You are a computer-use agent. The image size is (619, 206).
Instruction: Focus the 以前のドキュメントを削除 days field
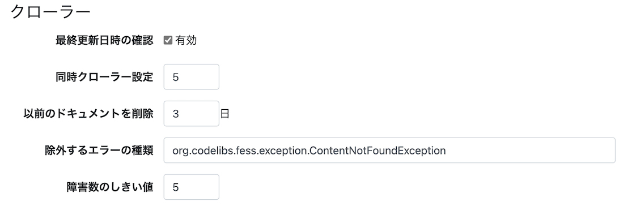[192, 113]
